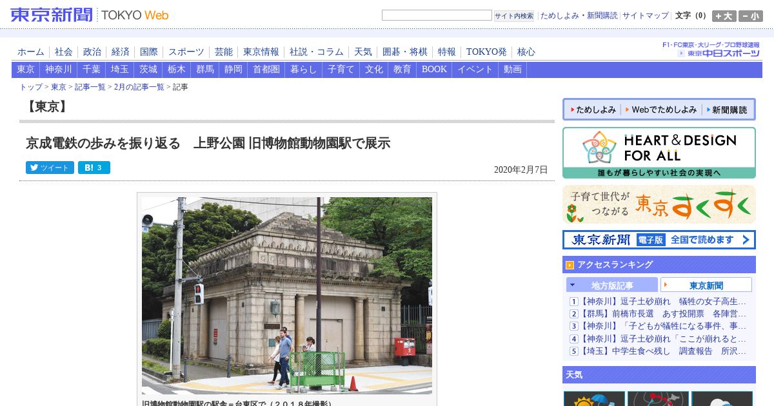774x406 pixels.
Task: Open the 社会 section
Action: (x=64, y=52)
